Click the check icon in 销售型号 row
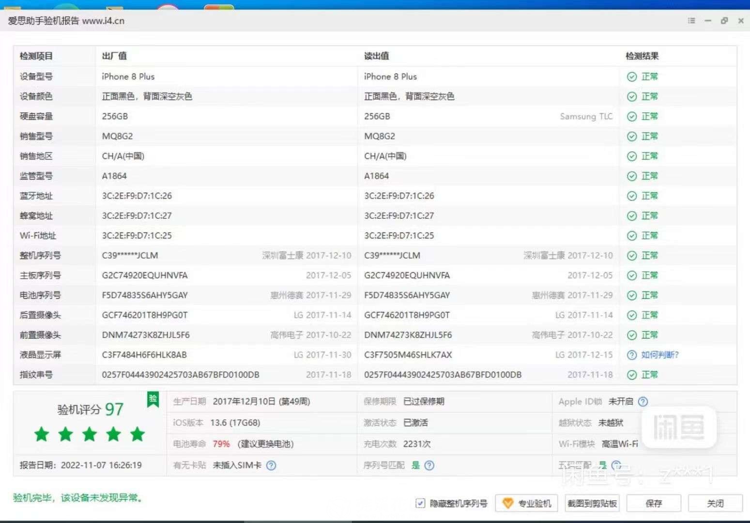Image resolution: width=750 pixels, height=523 pixels. tap(632, 136)
